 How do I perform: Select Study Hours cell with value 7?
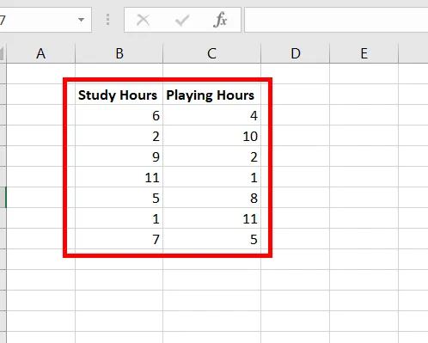[119, 239]
